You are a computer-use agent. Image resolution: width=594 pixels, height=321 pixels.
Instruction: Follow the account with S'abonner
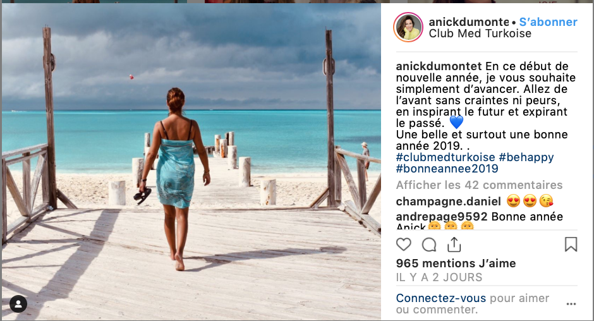[548, 22]
